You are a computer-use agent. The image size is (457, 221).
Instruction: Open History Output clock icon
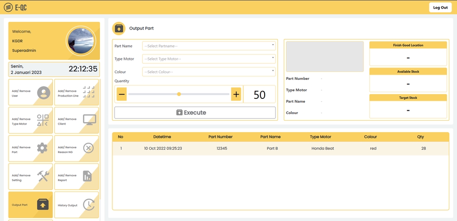click(x=89, y=205)
